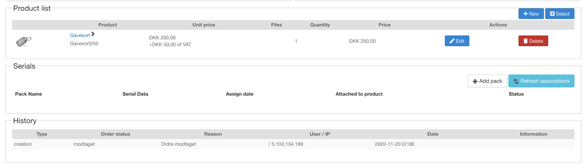Viewport: 587px width, 165px height.
Task: Click the trash Delete button for Gavekort
Action: click(533, 41)
